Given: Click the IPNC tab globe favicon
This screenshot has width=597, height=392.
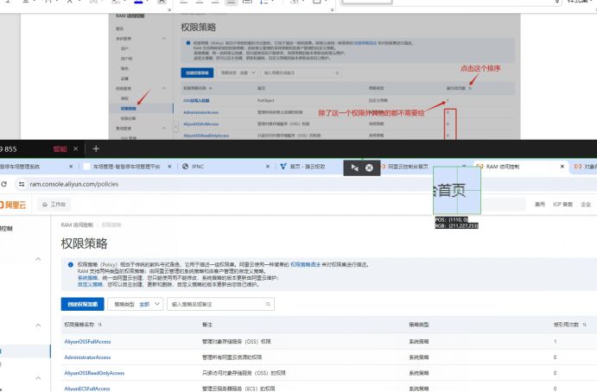Looking at the screenshot, I should click(x=186, y=167).
